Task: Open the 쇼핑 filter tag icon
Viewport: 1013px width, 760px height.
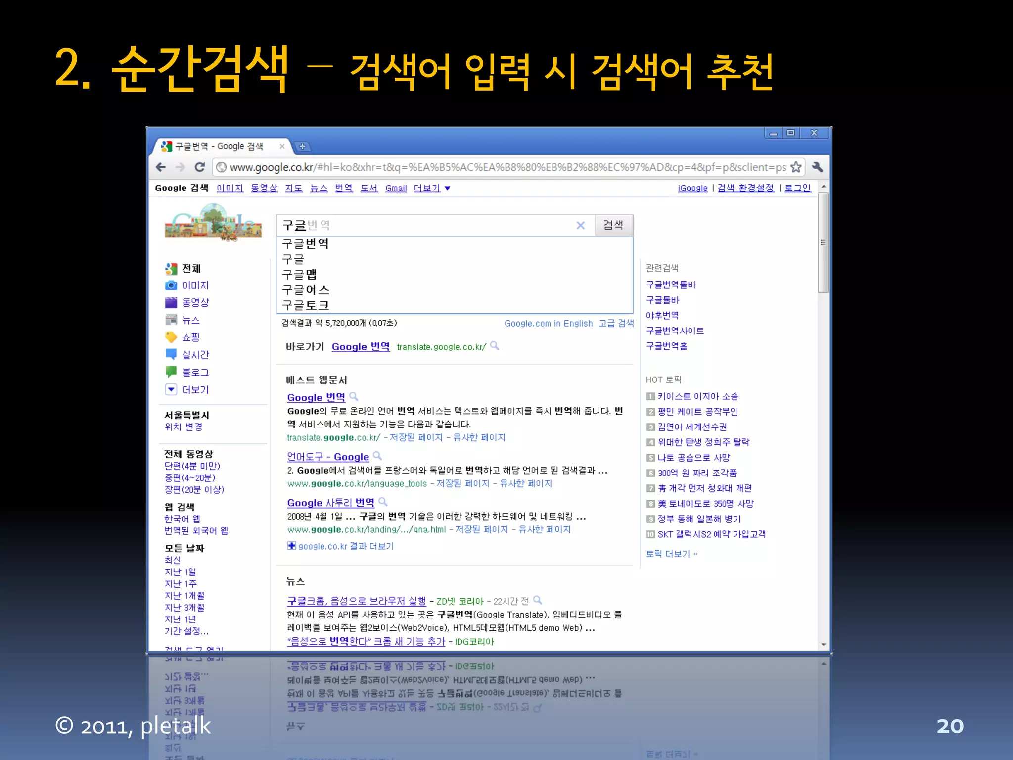Action: point(171,337)
